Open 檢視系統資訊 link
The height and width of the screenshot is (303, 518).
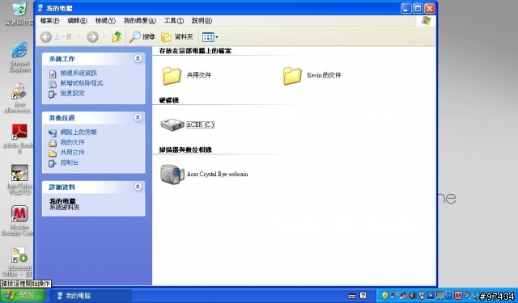pos(79,74)
